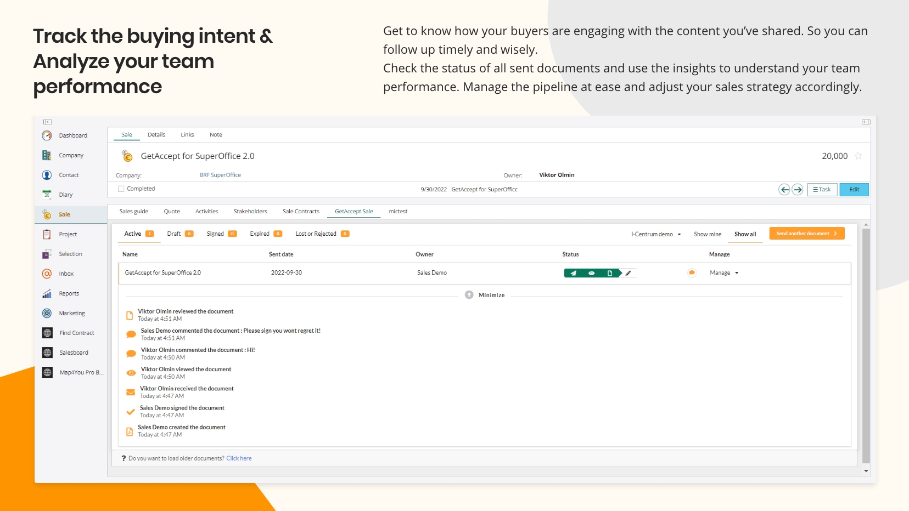
Task: Open the Inbox sidebar icon
Action: pos(47,274)
